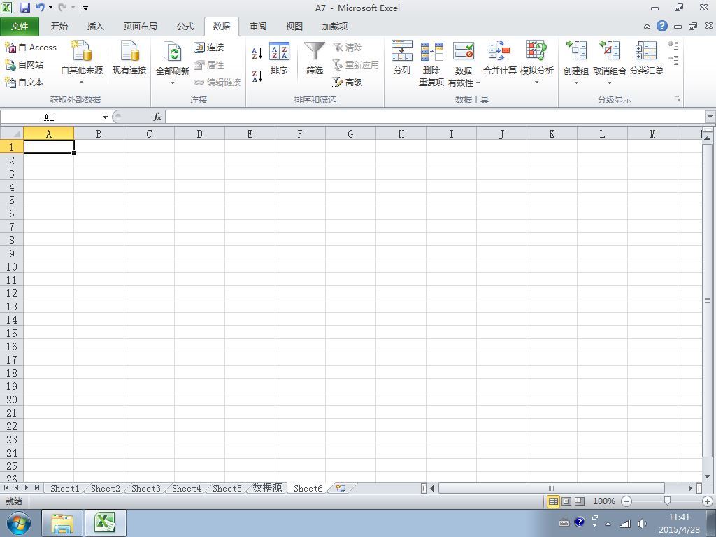The height and width of the screenshot is (537, 716).
Task: Open the 排序 sort dialog
Action: click(x=279, y=59)
